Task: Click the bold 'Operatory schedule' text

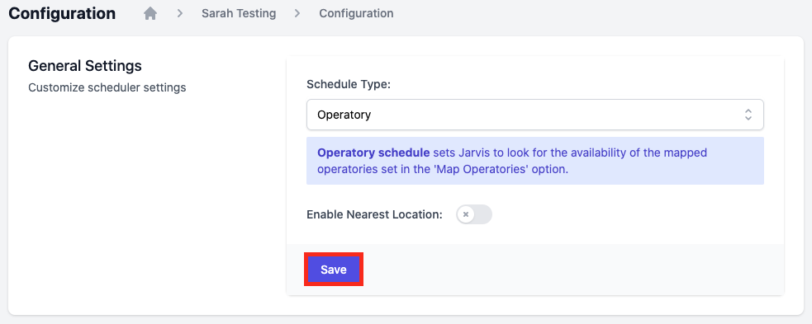Action: (x=373, y=153)
